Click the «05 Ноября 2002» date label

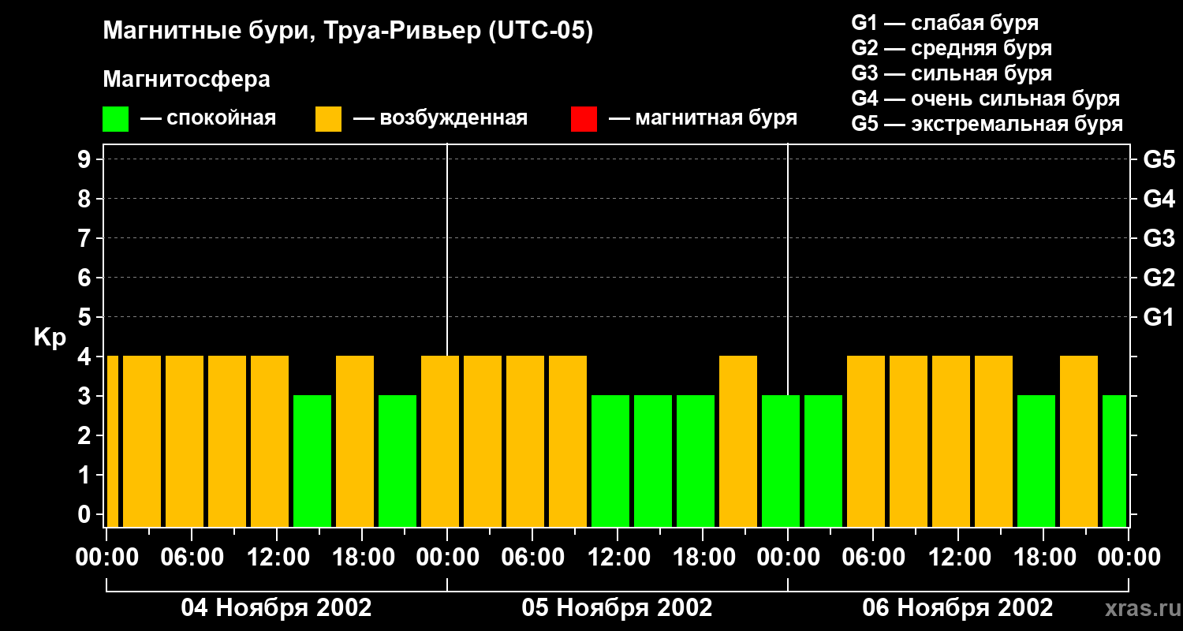617,607
